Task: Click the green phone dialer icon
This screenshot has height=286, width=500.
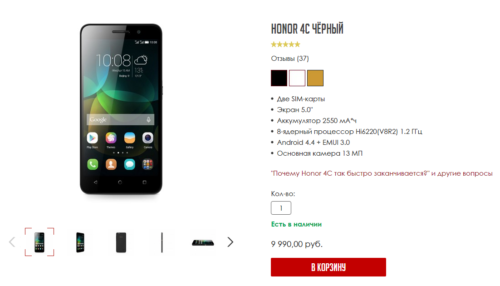Action: [93, 164]
